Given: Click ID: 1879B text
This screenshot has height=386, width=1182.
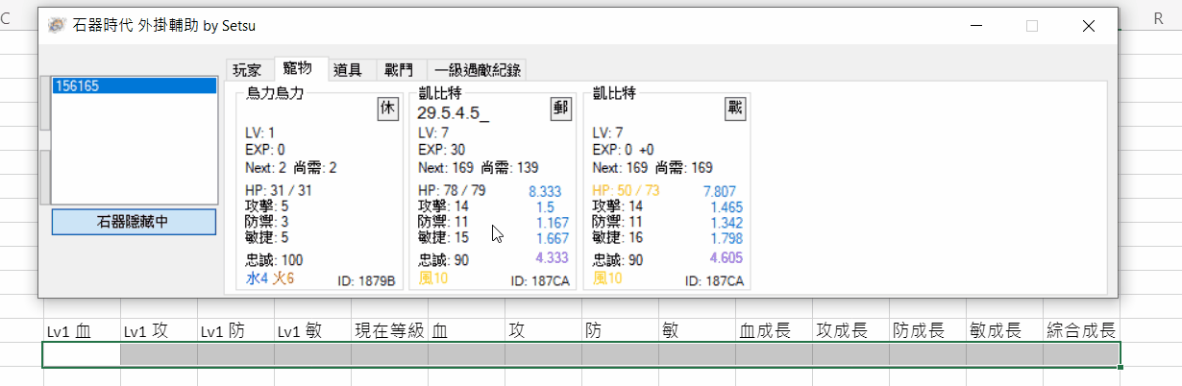Looking at the screenshot, I should pos(366,281).
